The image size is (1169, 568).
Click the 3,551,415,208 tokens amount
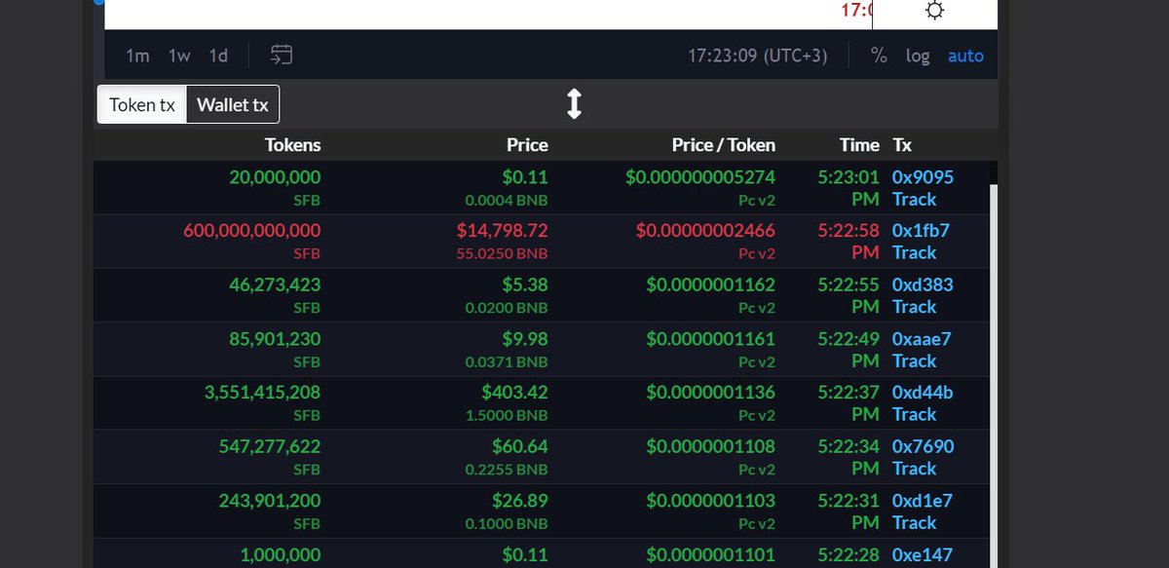point(262,393)
